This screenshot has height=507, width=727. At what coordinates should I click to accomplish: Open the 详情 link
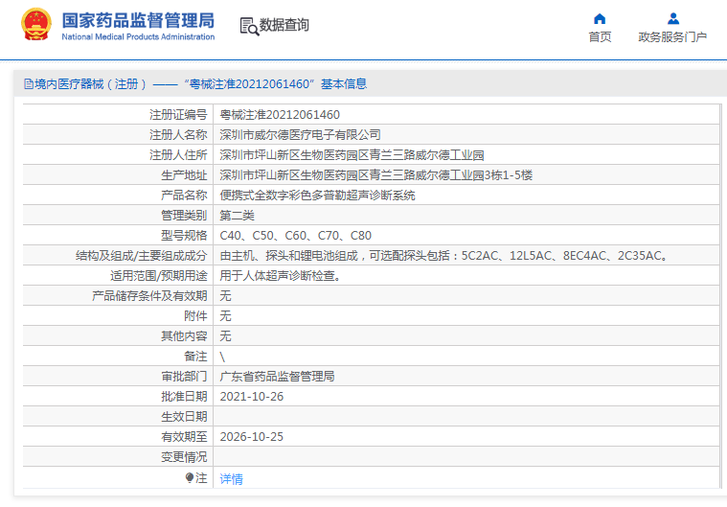click(x=231, y=478)
